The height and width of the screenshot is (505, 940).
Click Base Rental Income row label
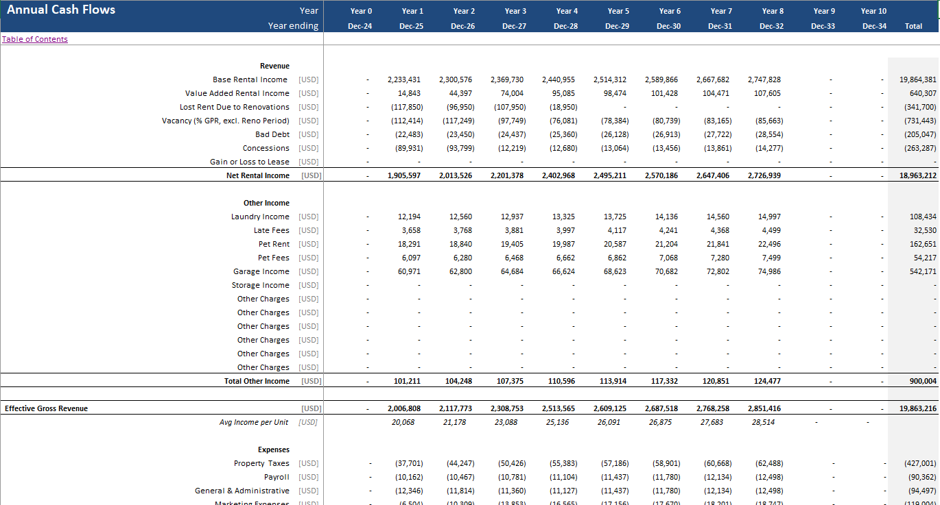point(250,79)
